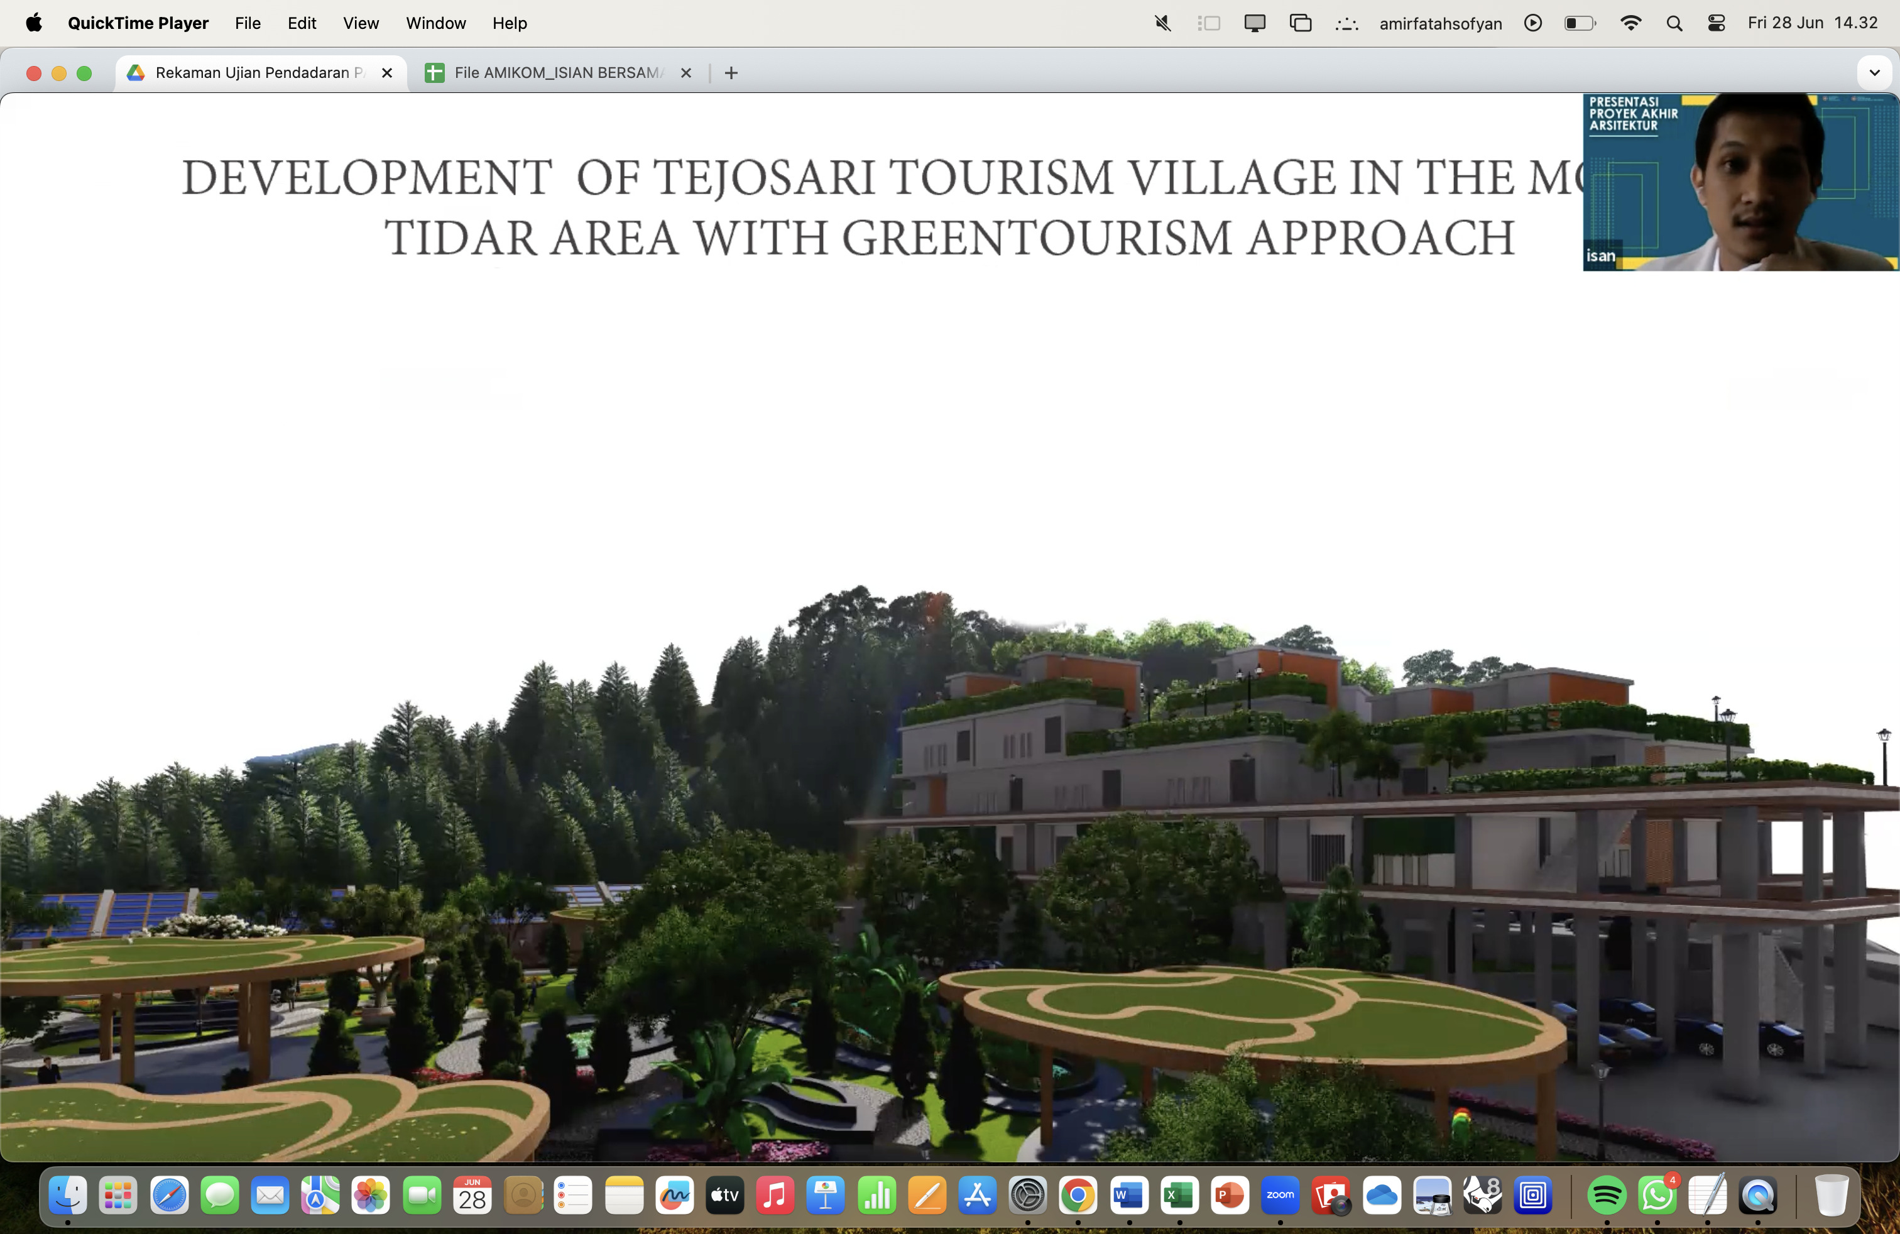This screenshot has height=1234, width=1900.
Task: Open Zoom from the Dock
Action: pos(1280,1195)
